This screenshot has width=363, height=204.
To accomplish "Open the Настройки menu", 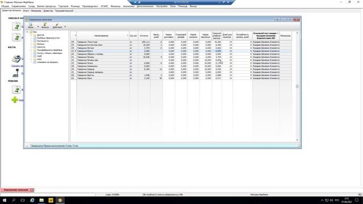I will pos(162,6).
